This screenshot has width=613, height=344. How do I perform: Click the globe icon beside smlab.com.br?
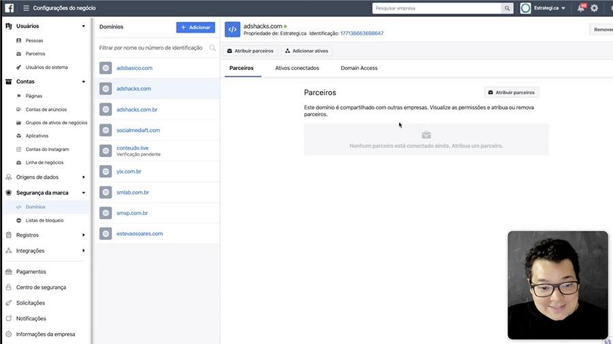[106, 192]
